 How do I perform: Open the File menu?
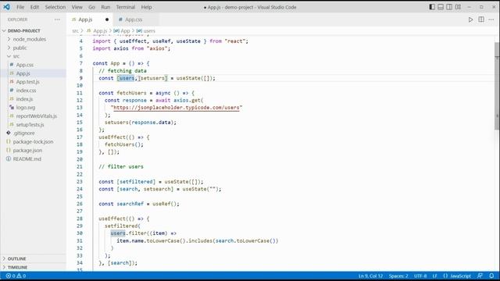20,7
